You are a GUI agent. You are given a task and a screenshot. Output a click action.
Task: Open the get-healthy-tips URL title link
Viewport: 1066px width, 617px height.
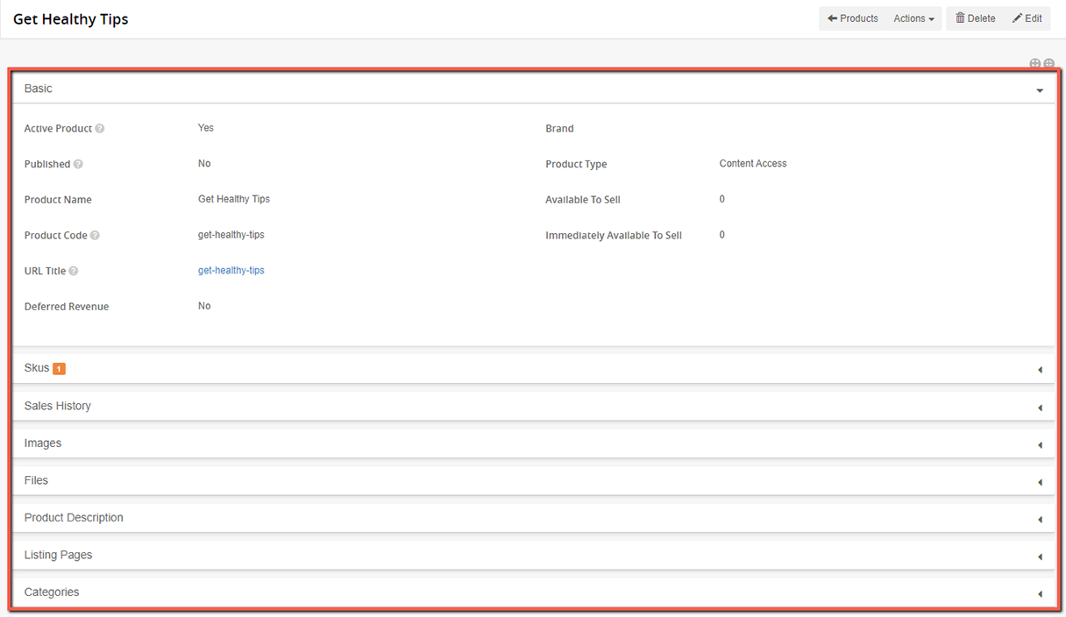(x=231, y=271)
